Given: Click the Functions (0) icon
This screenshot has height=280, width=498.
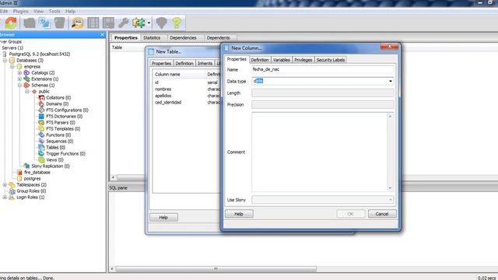Looking at the screenshot, I should 41,135.
